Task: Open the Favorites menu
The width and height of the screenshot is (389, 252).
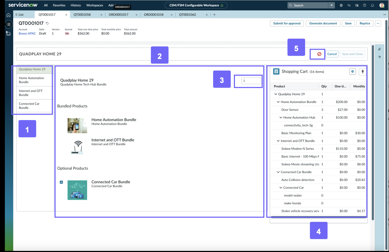Action: pyautogui.click(x=59, y=5)
